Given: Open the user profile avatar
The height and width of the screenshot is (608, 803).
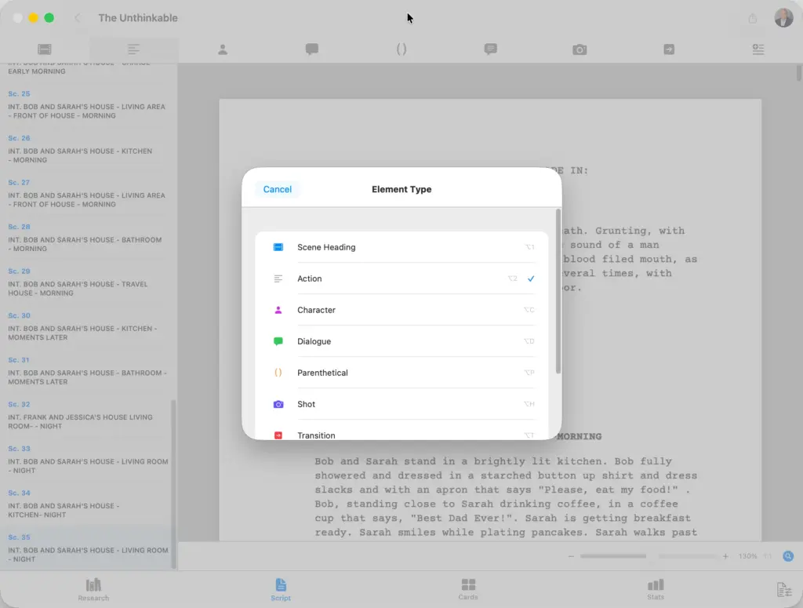Looking at the screenshot, I should point(783,18).
